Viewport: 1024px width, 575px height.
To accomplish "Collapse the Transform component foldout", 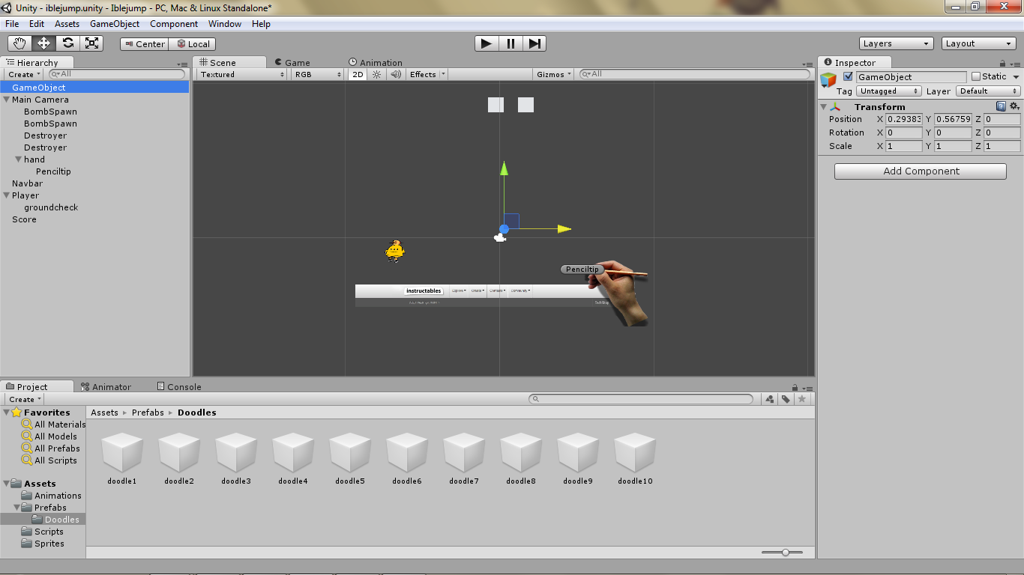I will pos(824,107).
